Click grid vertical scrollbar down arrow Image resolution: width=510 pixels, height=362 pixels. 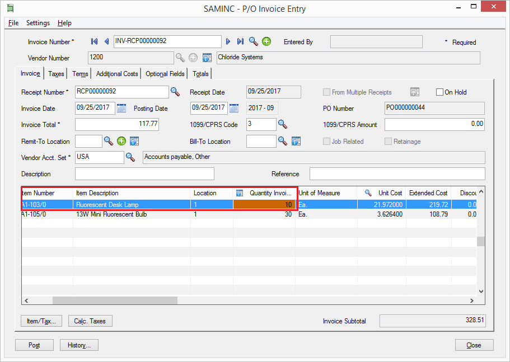click(481, 292)
